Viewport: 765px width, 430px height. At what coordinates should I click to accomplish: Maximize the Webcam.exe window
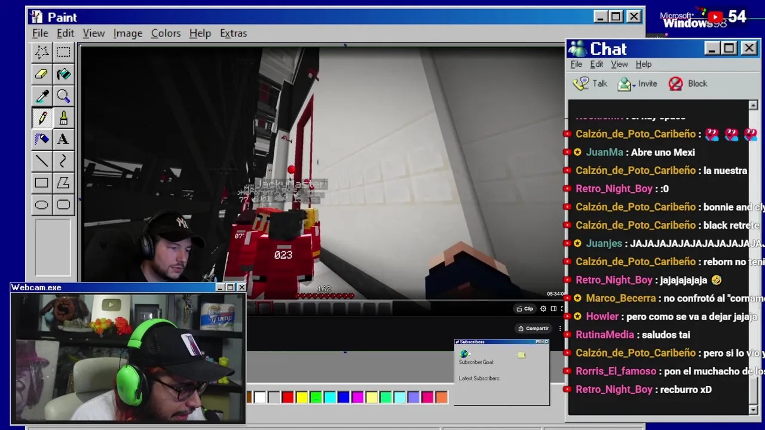click(230, 288)
